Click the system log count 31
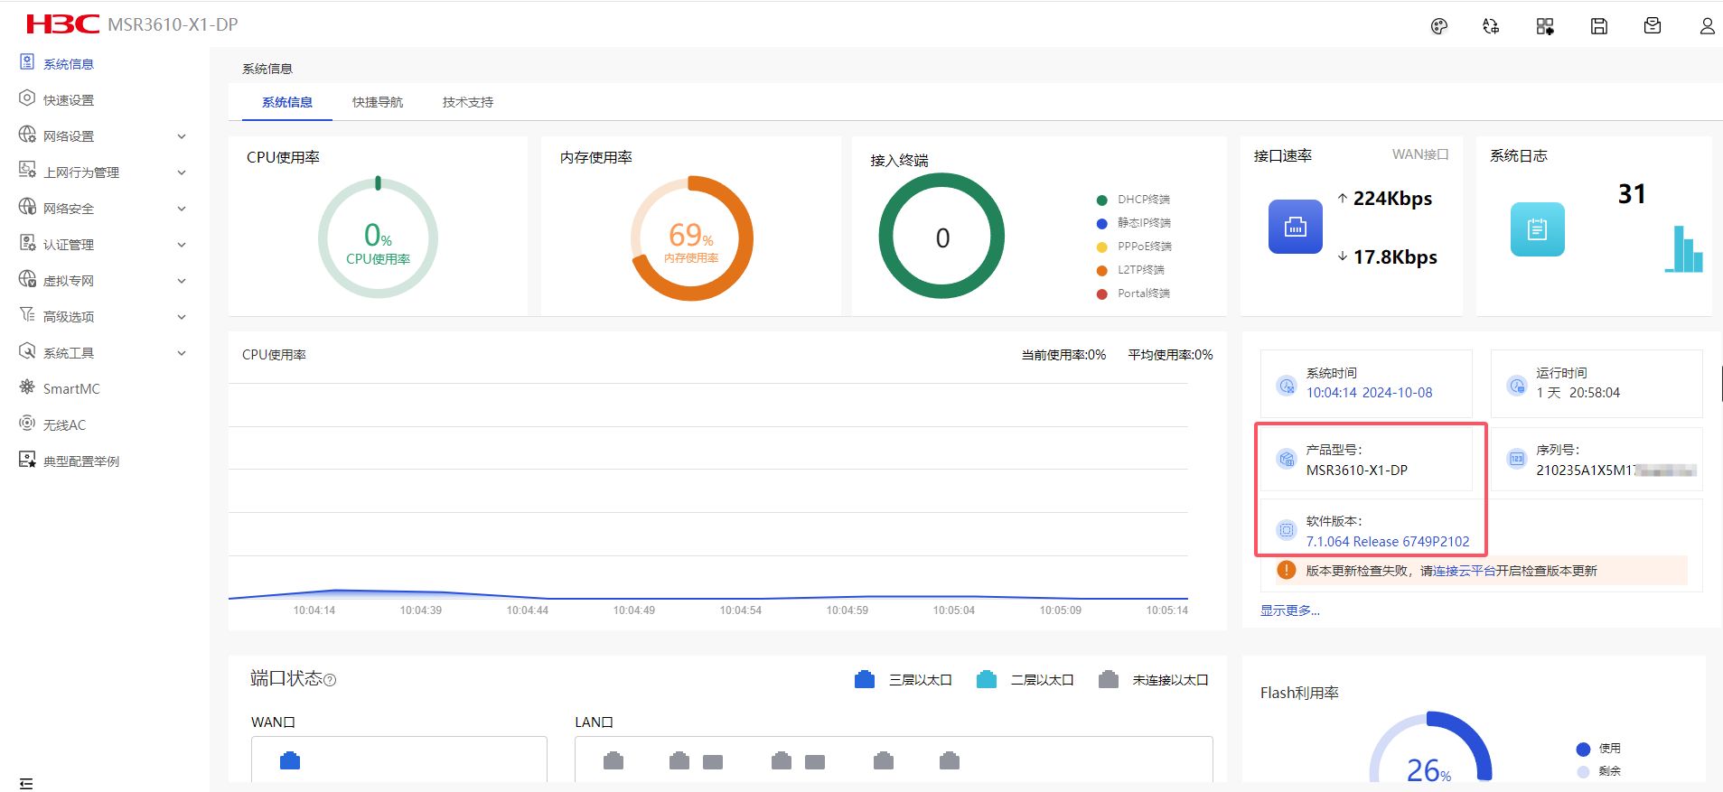This screenshot has width=1723, height=792. point(1632,194)
